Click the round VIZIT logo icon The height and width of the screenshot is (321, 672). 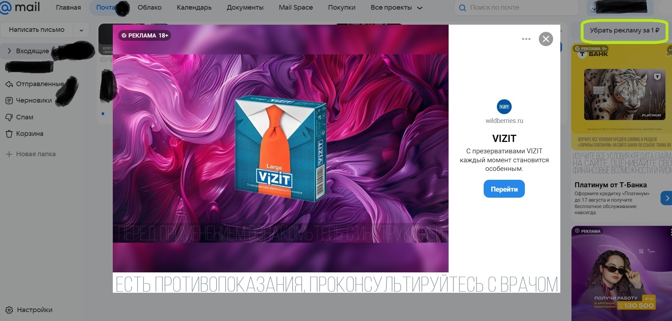tap(504, 107)
